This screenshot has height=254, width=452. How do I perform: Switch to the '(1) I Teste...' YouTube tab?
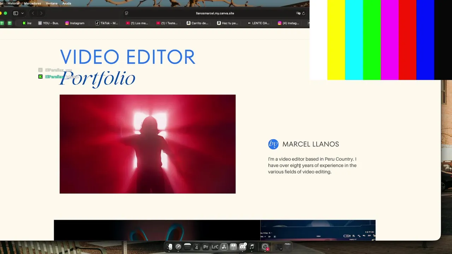click(167, 23)
